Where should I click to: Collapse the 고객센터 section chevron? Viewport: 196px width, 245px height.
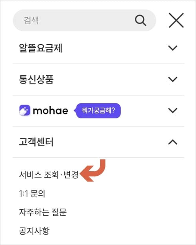click(173, 142)
